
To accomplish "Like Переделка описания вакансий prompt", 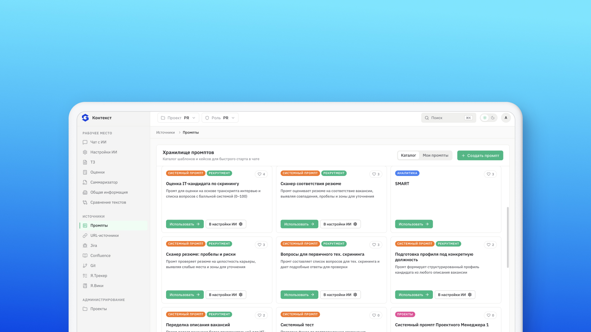I will click(261, 315).
